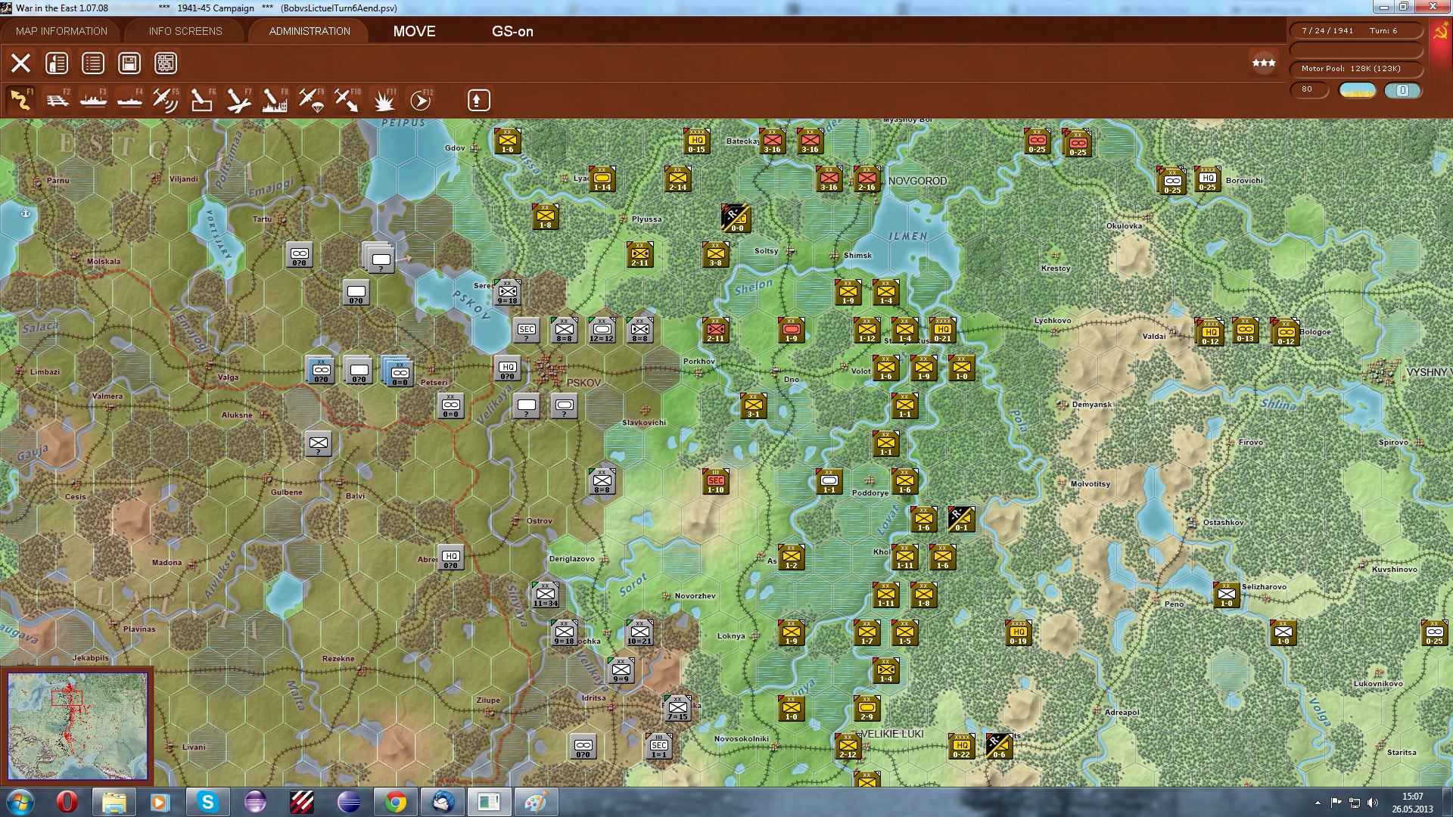
Task: Click the F12 end turn icon
Action: click(x=421, y=100)
